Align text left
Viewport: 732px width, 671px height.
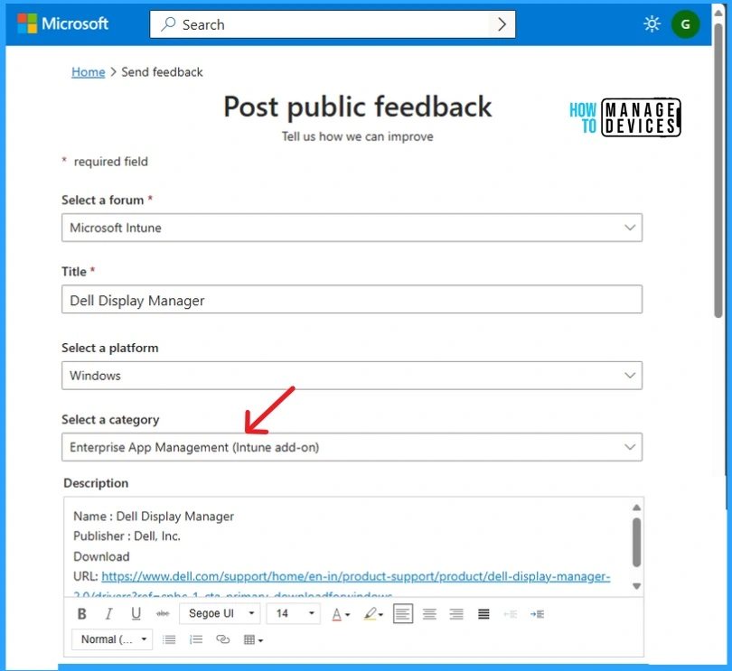coord(403,614)
